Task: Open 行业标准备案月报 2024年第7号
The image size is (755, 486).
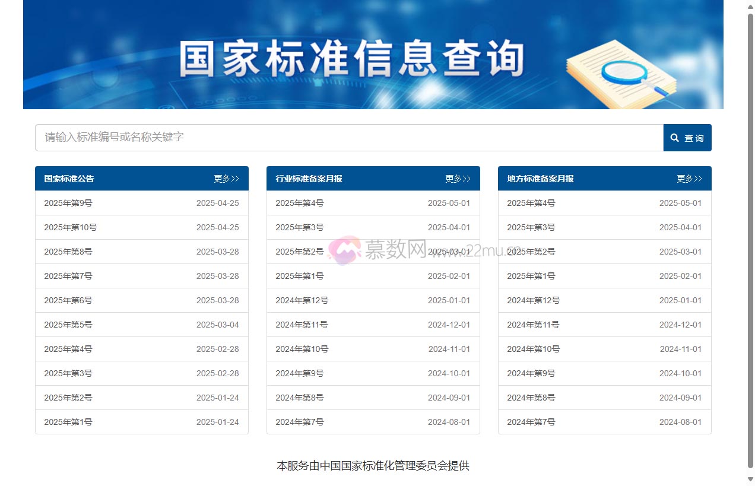Action: pos(299,422)
